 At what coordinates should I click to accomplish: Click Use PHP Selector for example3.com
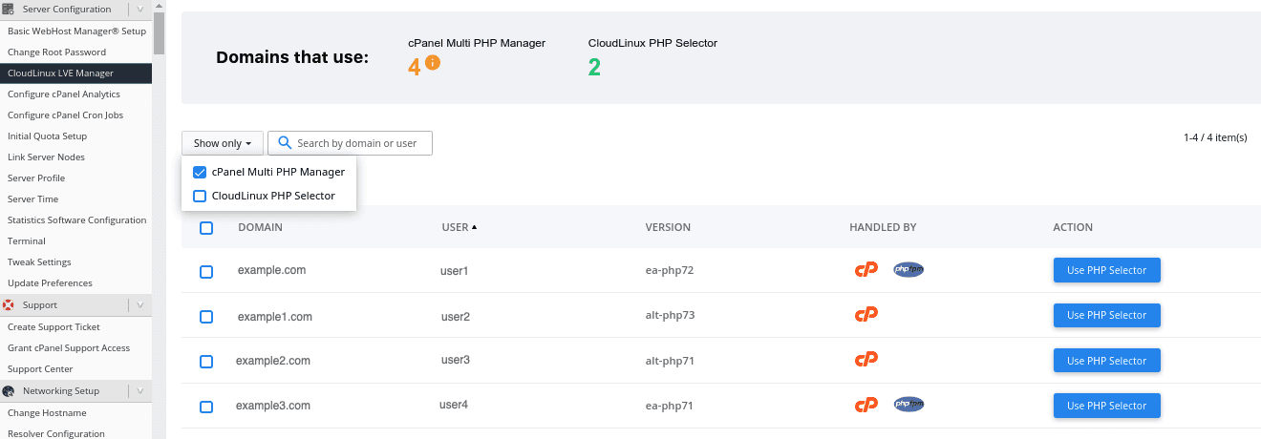(1106, 406)
